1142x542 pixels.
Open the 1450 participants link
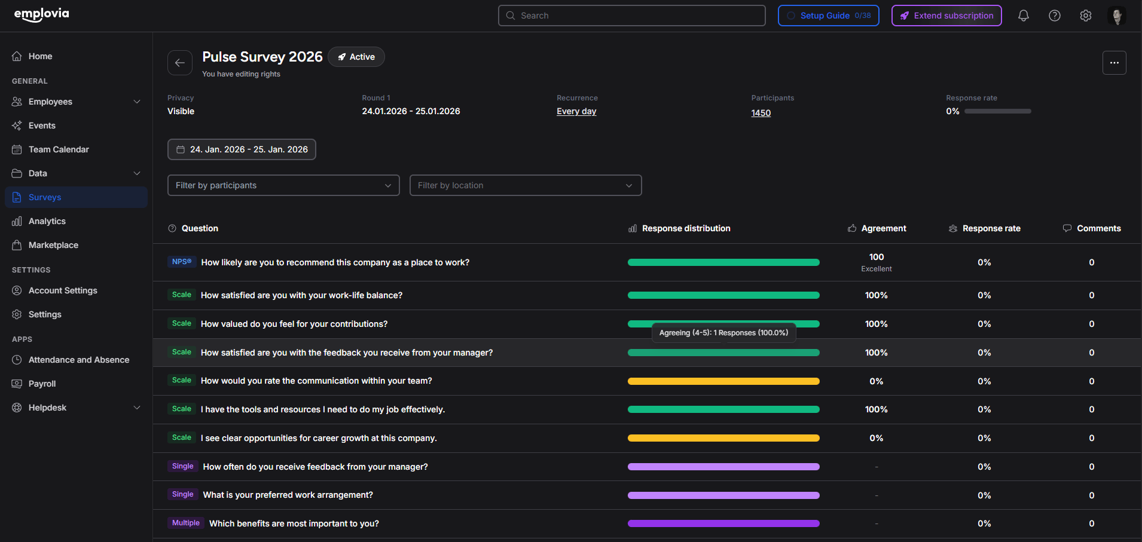point(761,113)
